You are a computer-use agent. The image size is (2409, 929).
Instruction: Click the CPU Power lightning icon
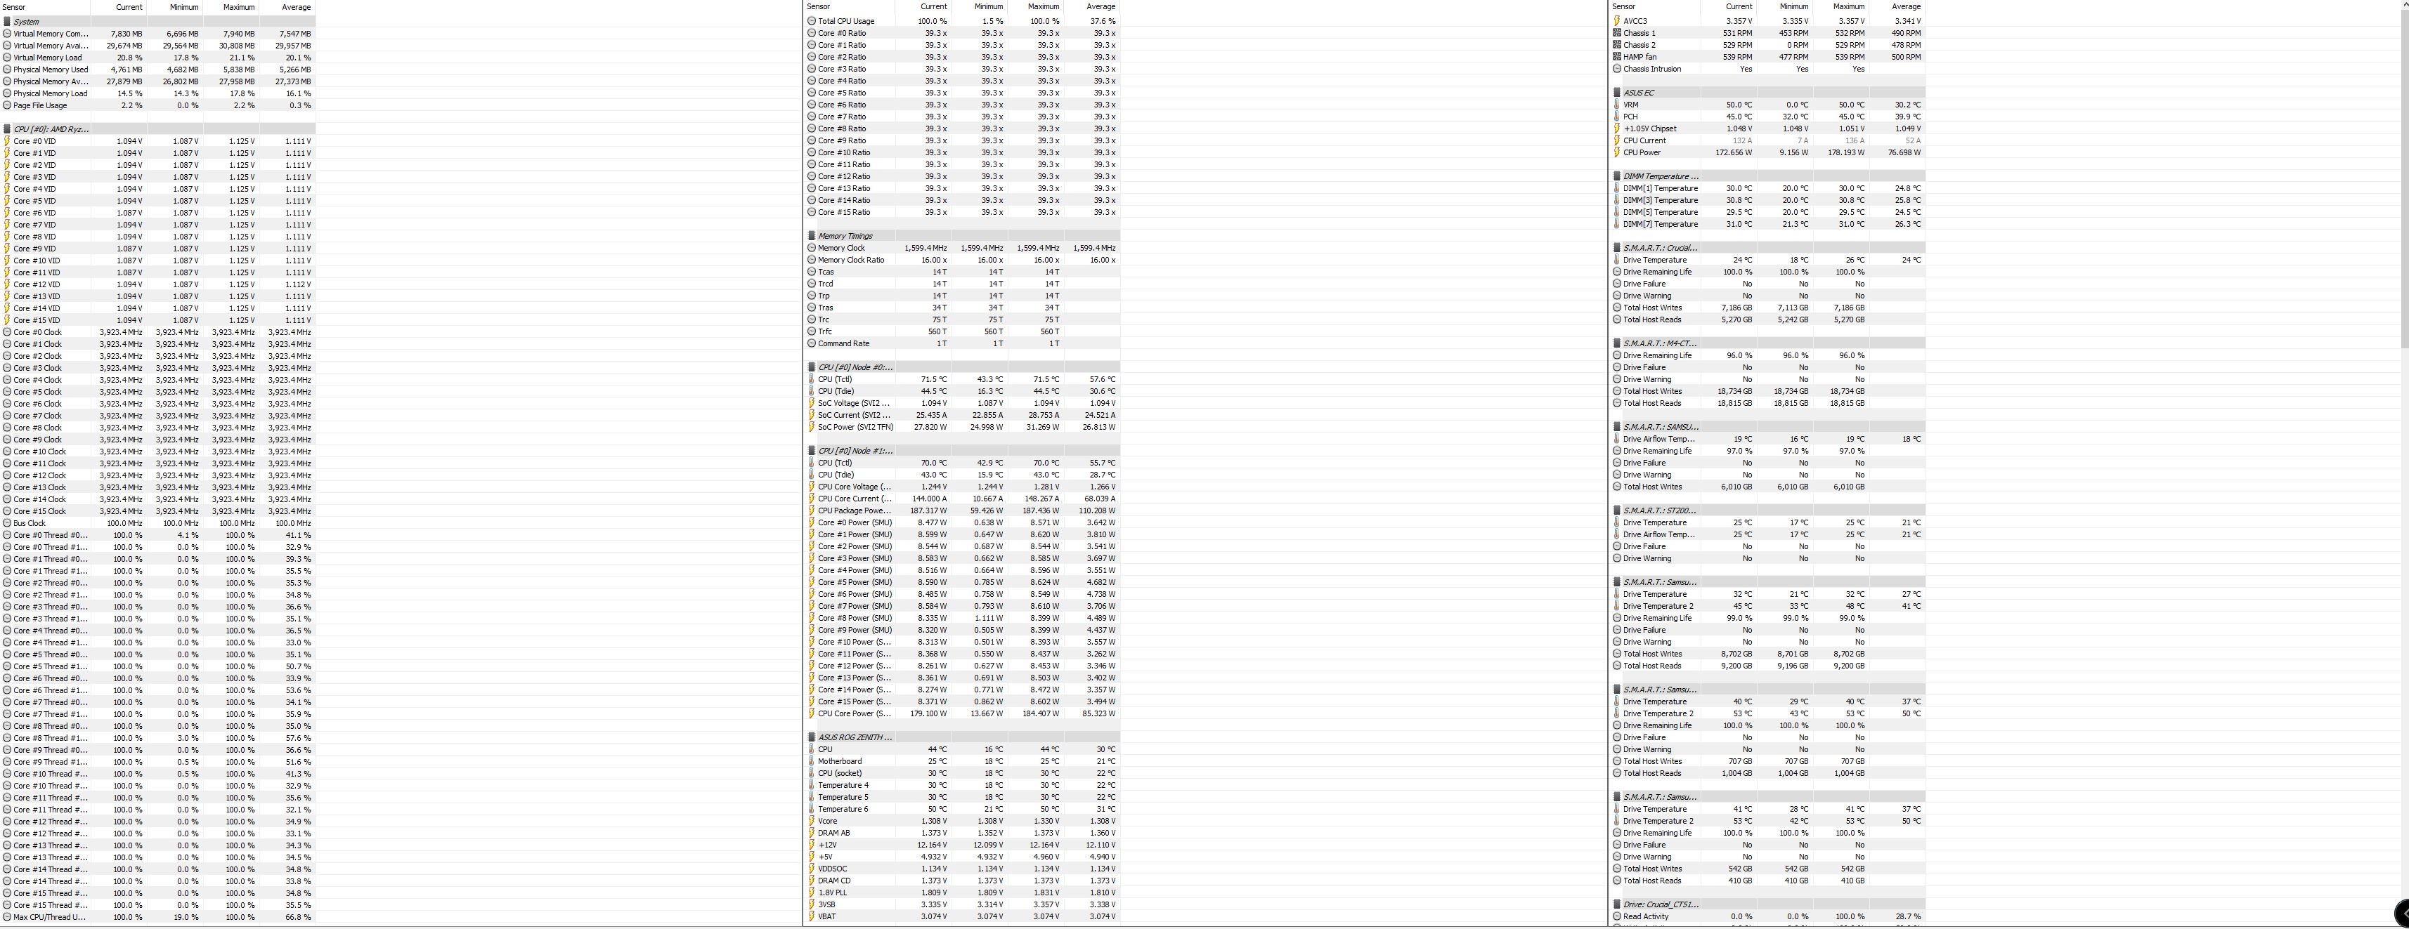1617,152
